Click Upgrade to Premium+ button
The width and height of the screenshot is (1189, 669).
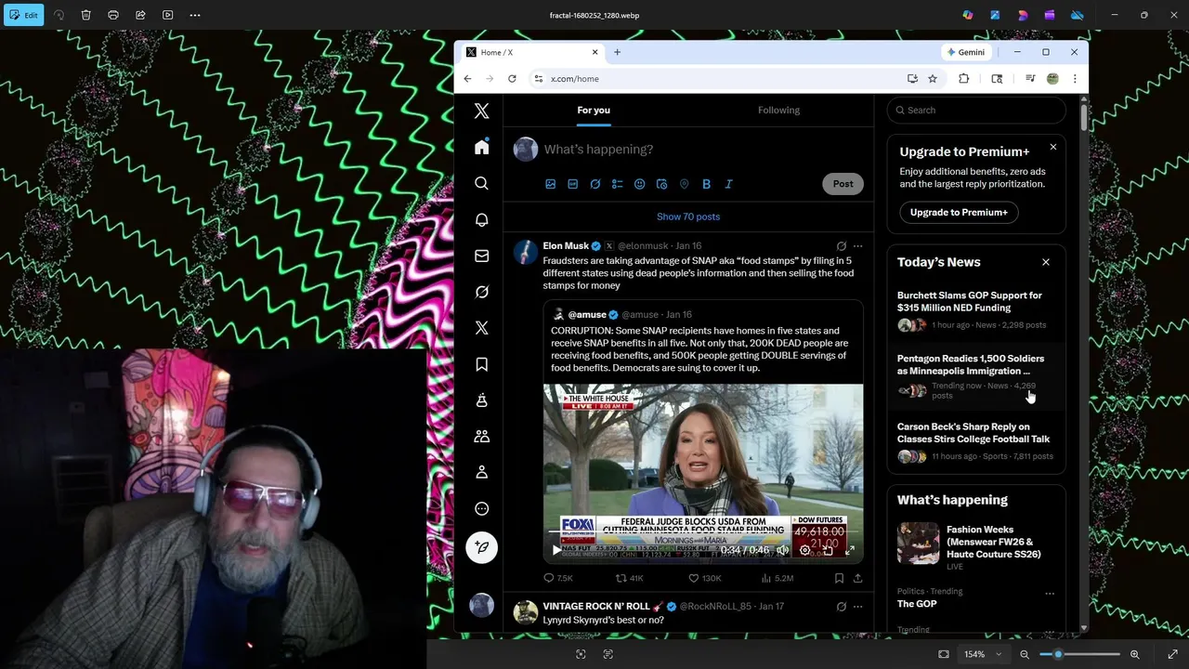pyautogui.click(x=959, y=212)
